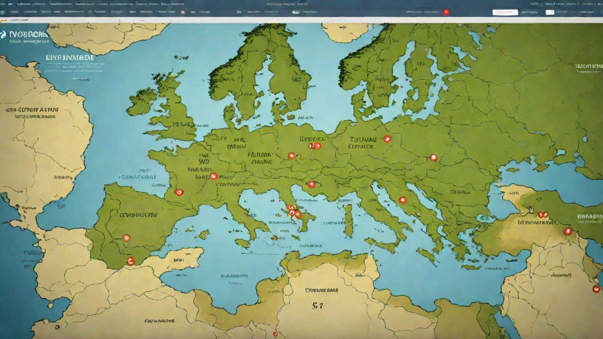Click the red marker in the Balkans
The image size is (603, 339).
click(402, 200)
